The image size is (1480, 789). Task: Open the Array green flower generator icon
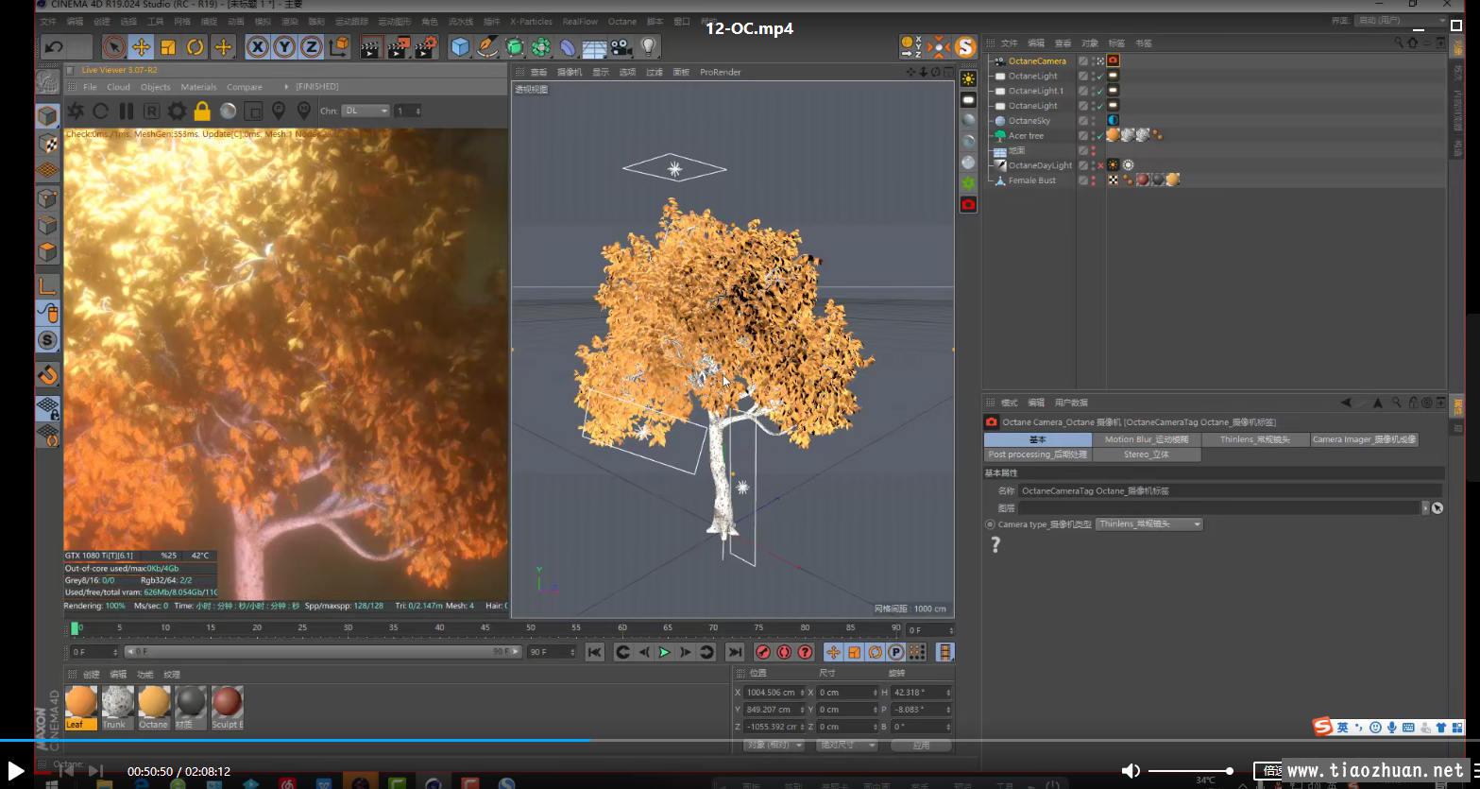[541, 46]
